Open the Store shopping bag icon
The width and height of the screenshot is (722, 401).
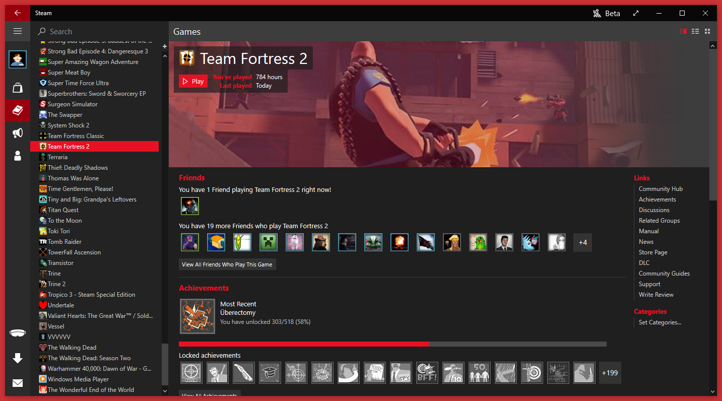(x=18, y=88)
